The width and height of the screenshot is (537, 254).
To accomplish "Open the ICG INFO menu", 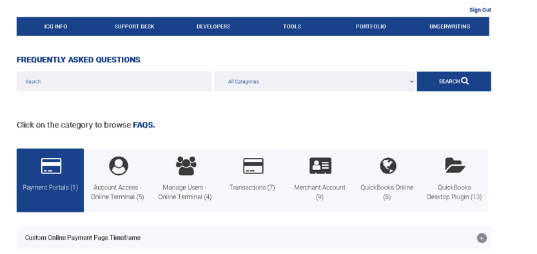I will (56, 26).
